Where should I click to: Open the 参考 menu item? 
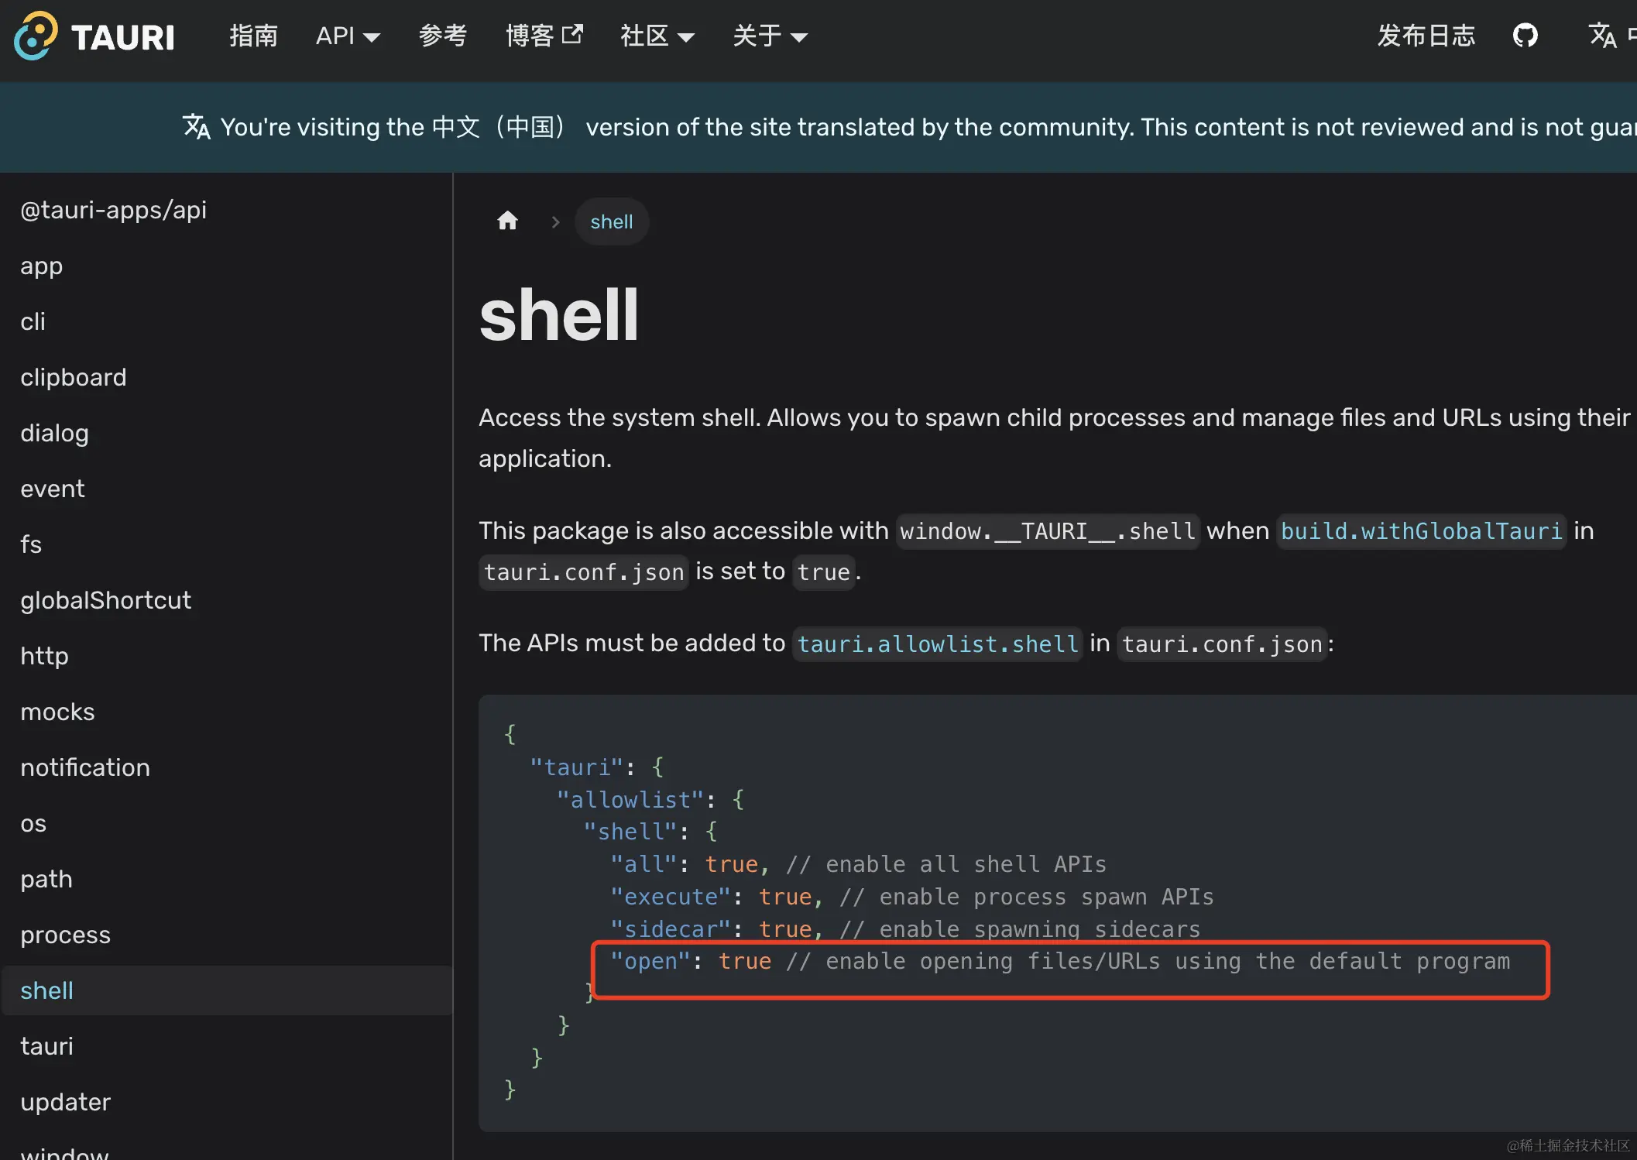442,36
